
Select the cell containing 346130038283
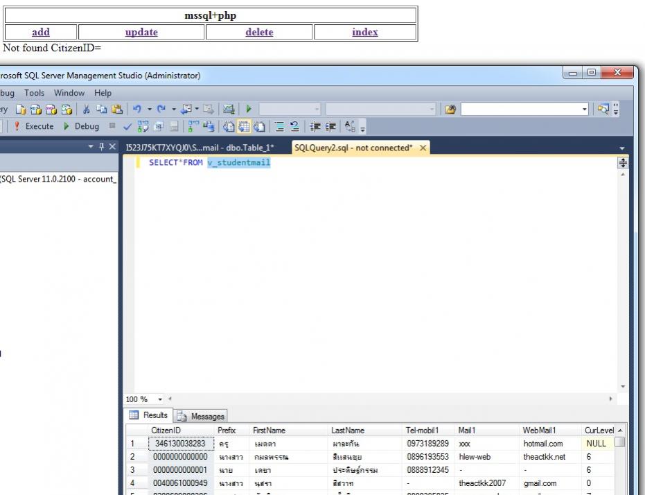[181, 444]
